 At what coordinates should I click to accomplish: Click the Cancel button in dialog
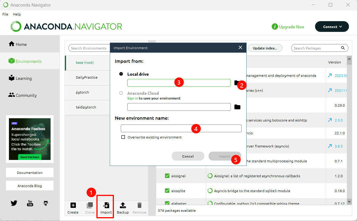click(x=188, y=156)
